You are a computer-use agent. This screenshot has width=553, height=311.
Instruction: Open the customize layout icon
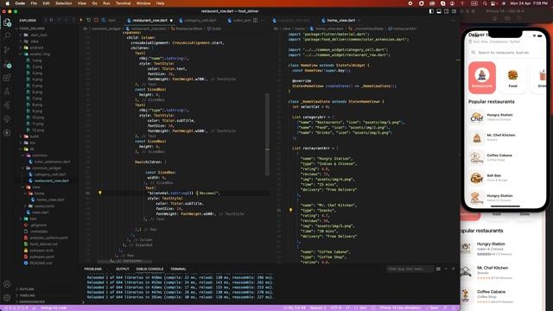454,11
